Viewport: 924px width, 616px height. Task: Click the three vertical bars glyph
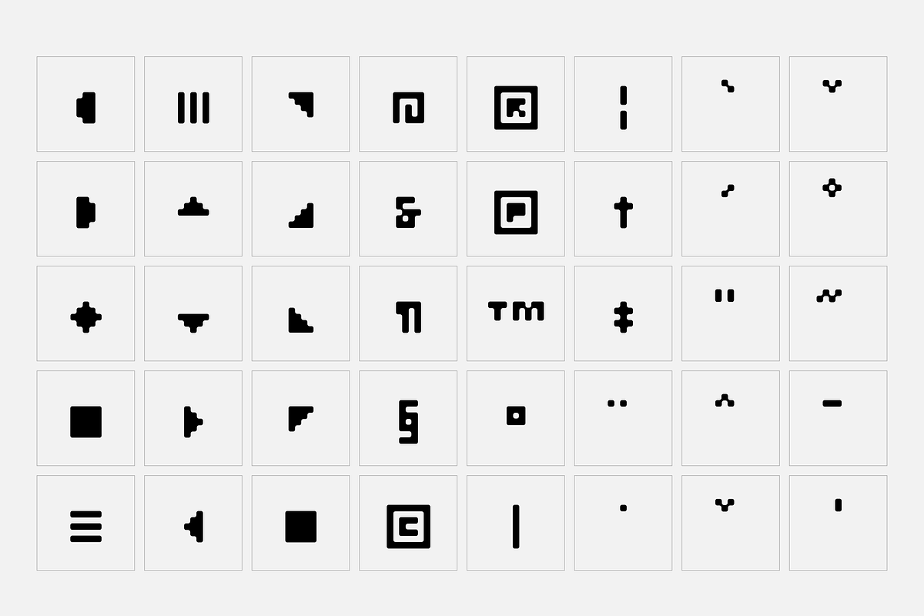(x=193, y=107)
